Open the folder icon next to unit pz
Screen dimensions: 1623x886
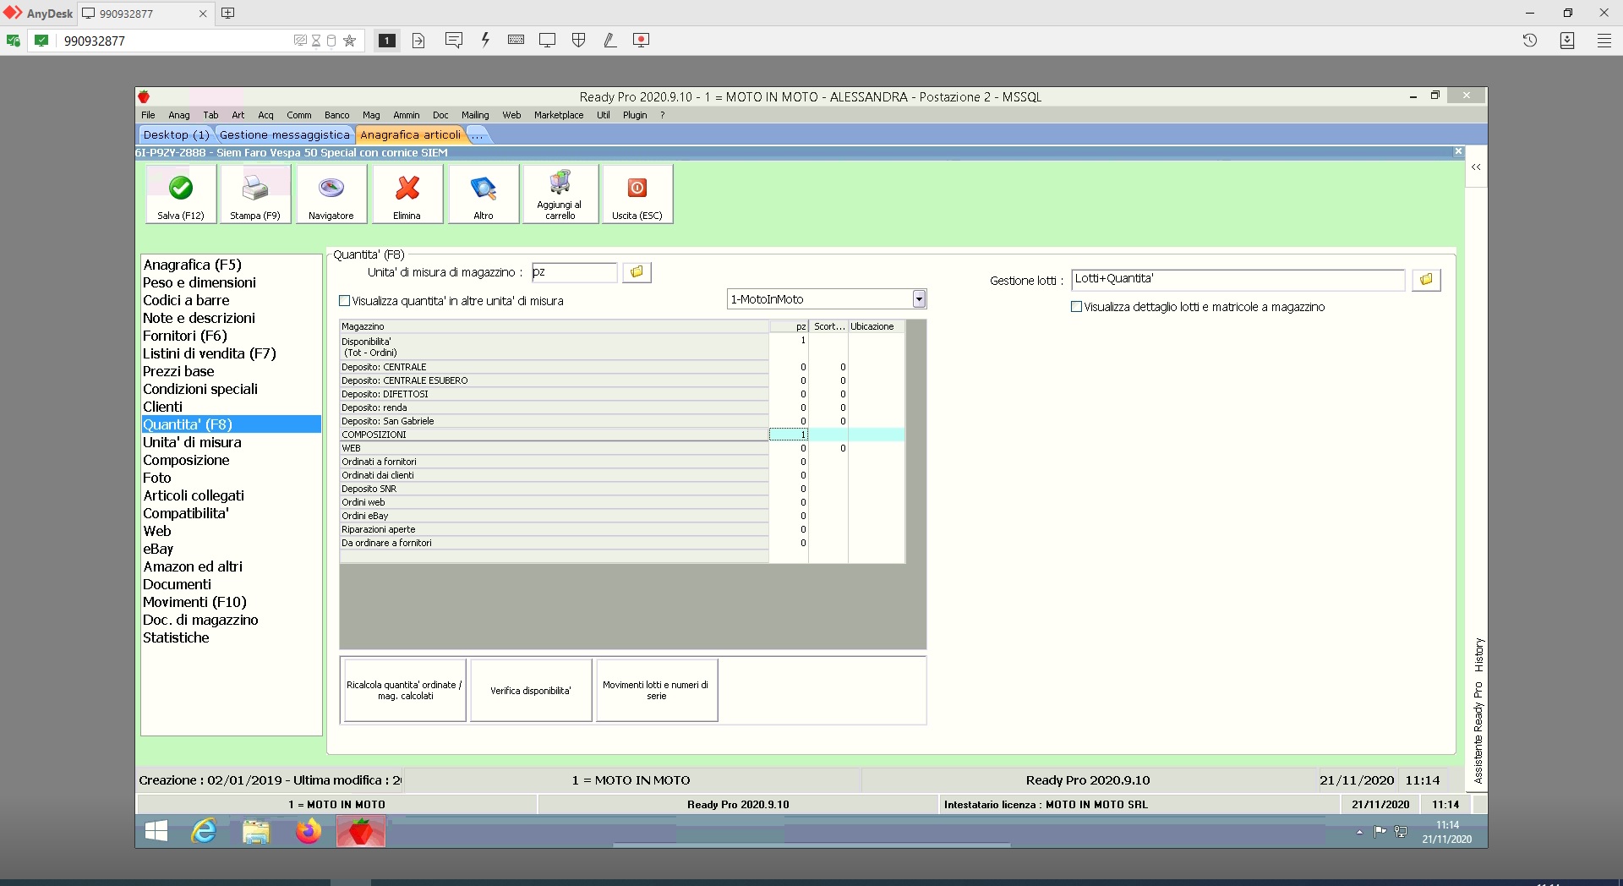637,272
